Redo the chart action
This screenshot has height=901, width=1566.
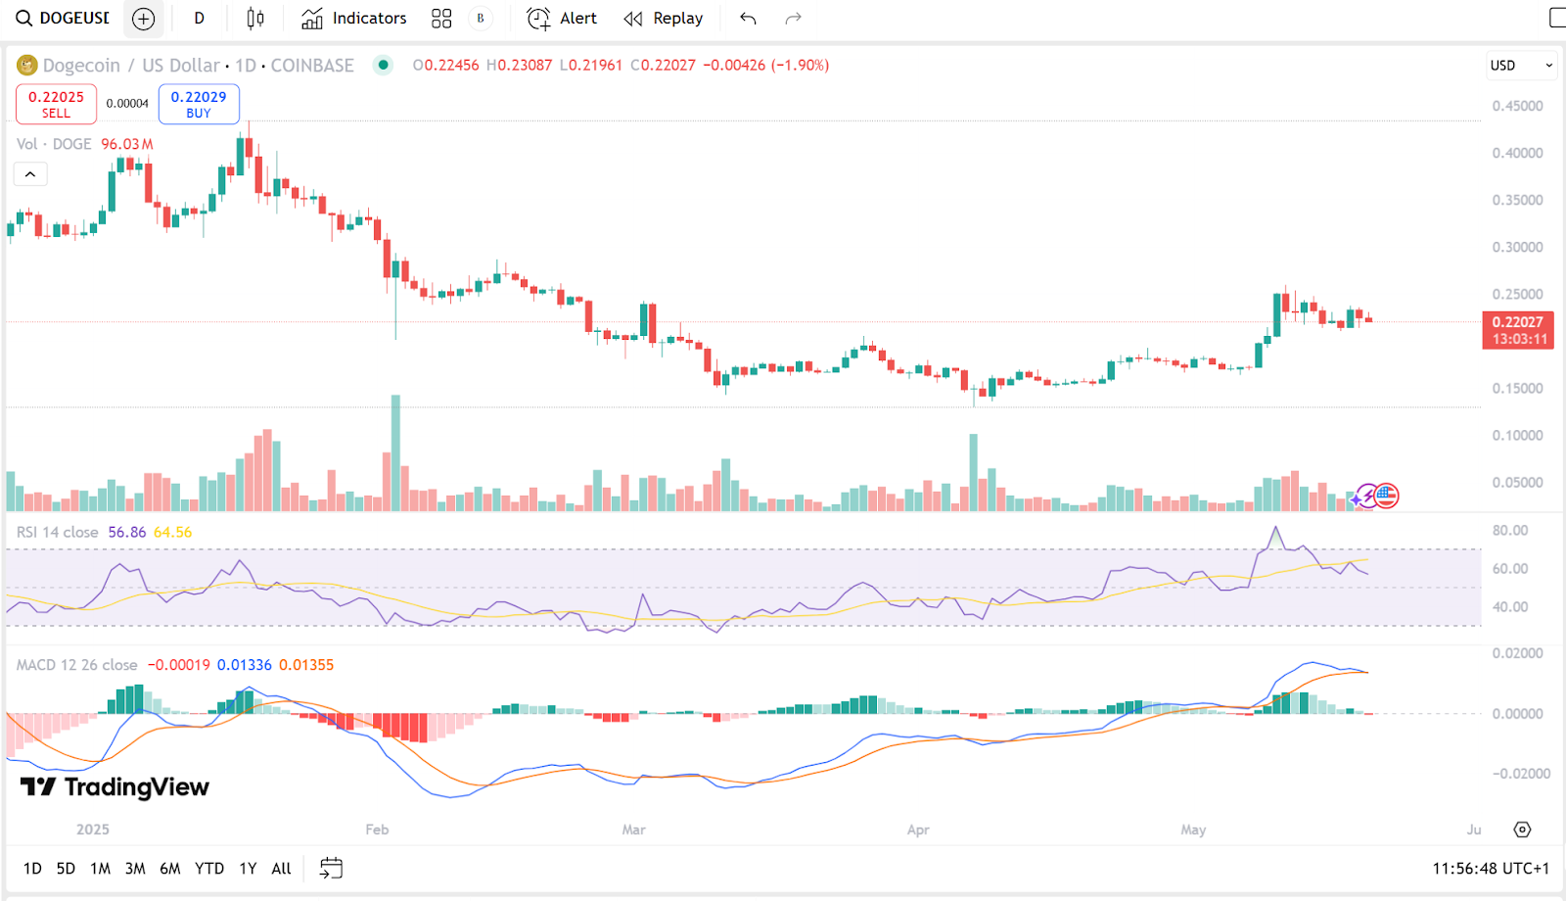click(x=794, y=18)
